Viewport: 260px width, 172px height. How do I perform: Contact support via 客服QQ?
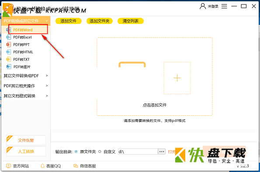[53, 166]
